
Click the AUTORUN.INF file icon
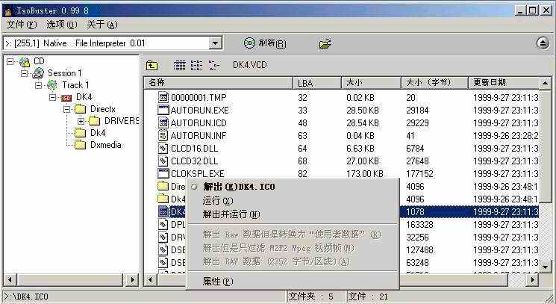[x=163, y=135]
